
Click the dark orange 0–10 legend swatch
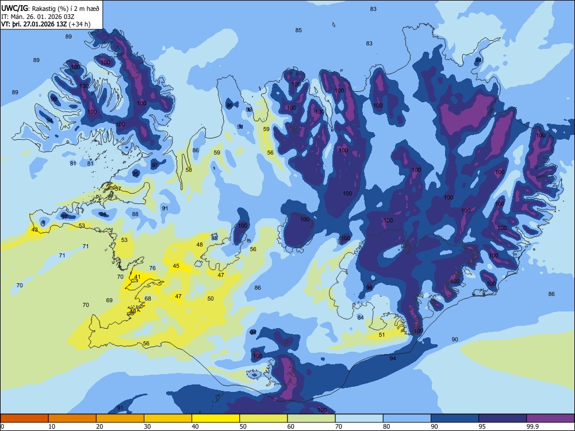tap(24, 418)
